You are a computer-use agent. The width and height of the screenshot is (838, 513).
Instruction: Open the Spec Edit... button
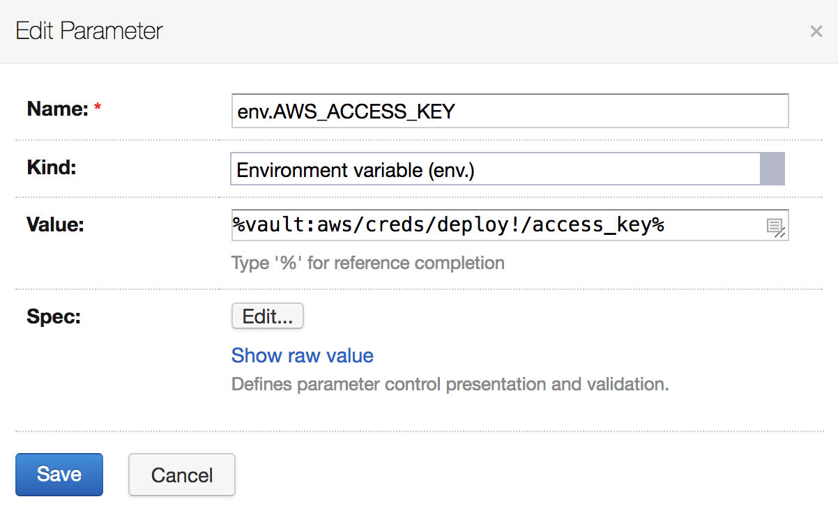click(268, 316)
